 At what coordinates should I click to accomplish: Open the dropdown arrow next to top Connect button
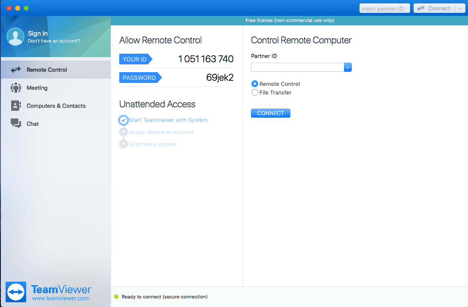[459, 9]
